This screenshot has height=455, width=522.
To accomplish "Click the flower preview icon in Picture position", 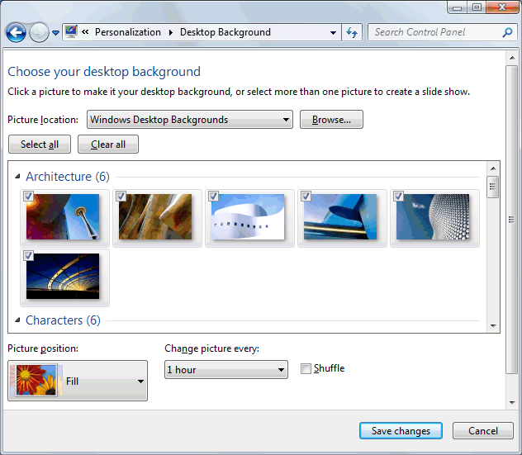I will click(x=36, y=381).
